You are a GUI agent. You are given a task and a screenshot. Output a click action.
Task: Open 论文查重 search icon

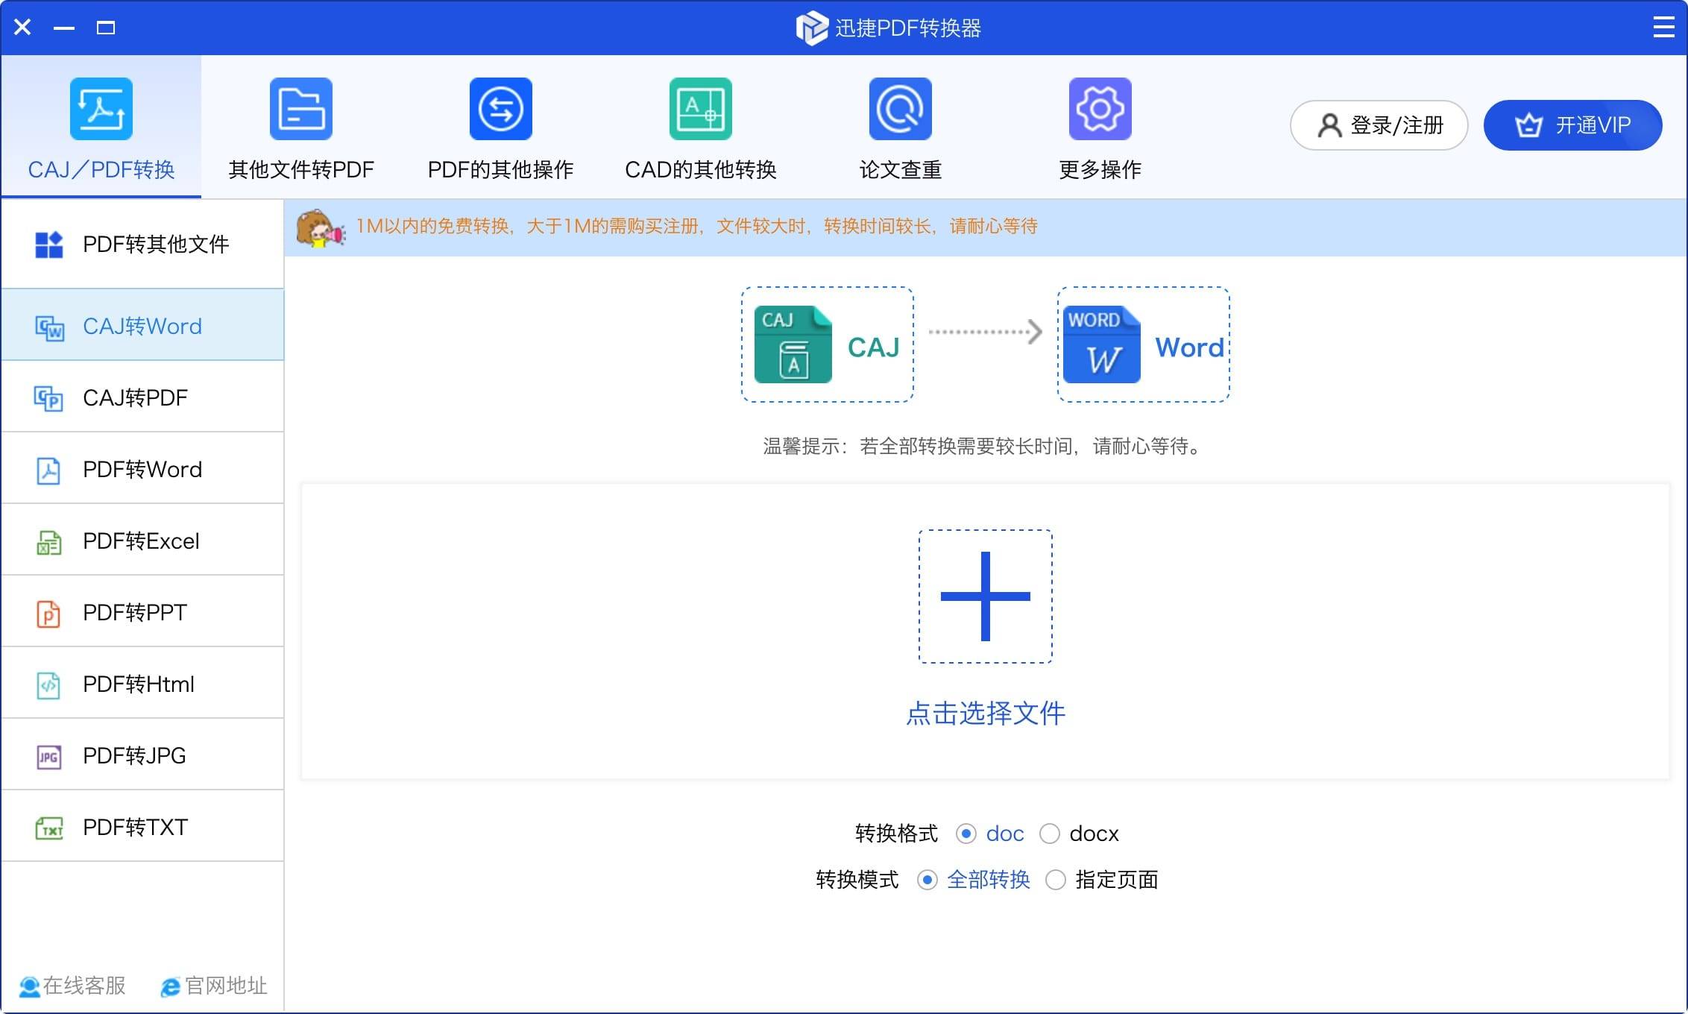pos(901,109)
